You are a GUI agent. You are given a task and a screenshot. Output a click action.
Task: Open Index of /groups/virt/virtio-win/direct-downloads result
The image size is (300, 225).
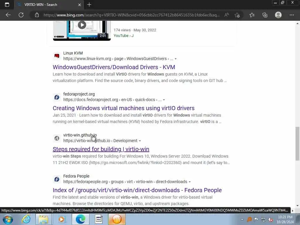[137, 190]
